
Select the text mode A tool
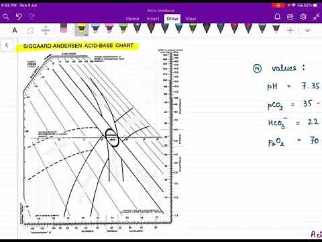click(x=15, y=30)
